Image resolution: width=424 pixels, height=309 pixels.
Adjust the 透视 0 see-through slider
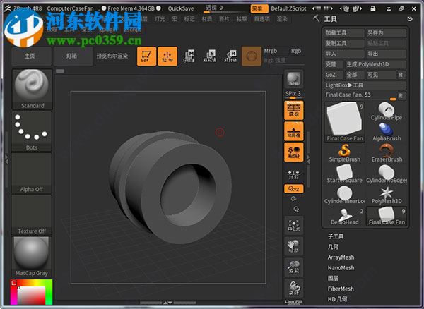point(225,8)
